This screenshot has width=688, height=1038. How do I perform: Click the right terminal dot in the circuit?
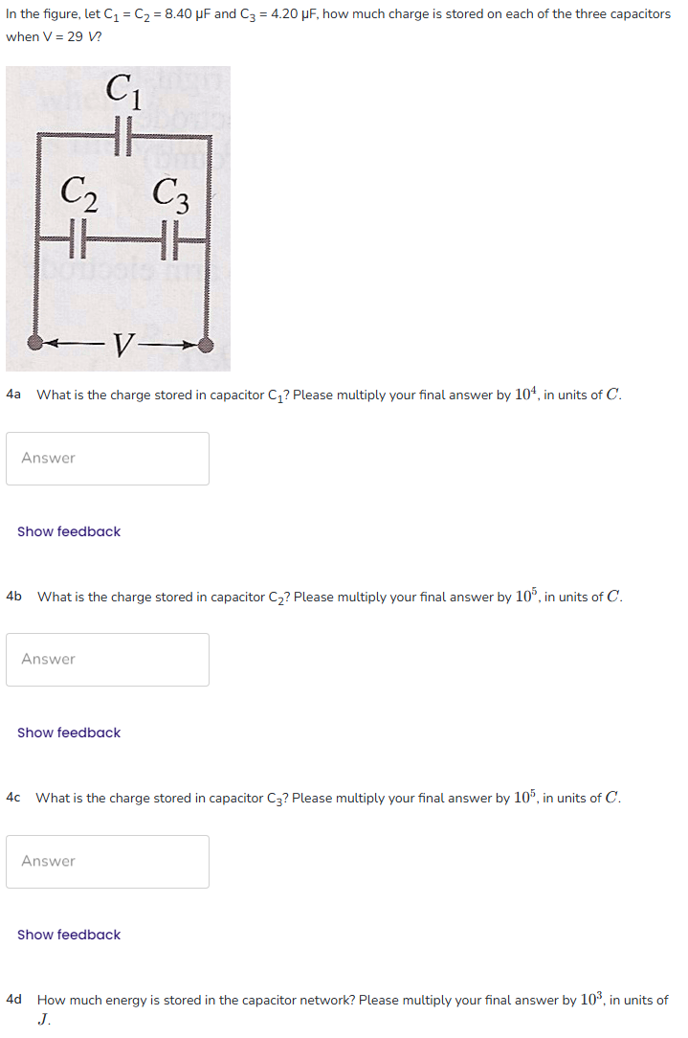[206, 343]
